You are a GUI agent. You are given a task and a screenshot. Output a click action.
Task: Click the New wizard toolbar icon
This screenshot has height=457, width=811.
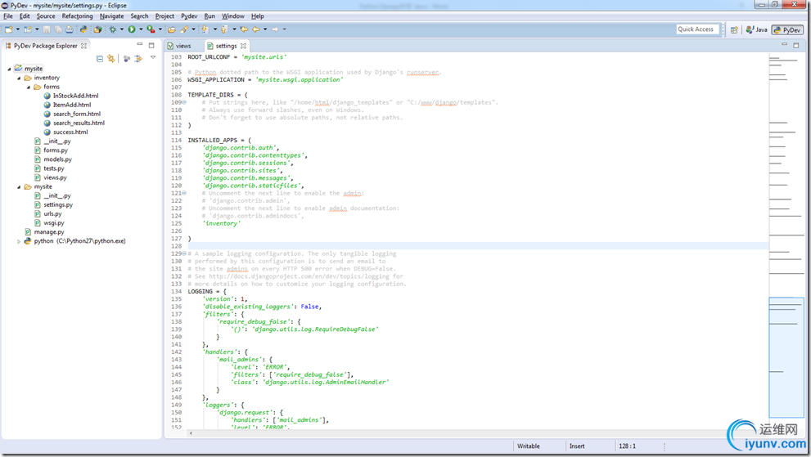[8, 29]
